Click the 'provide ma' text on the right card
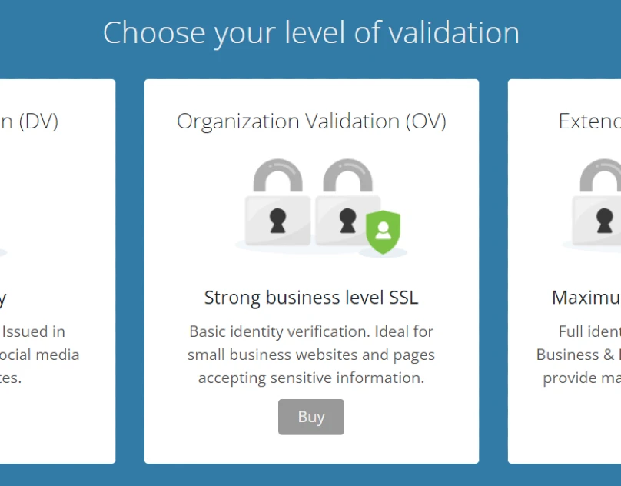Screen dimensions: 621x486 [582, 378]
